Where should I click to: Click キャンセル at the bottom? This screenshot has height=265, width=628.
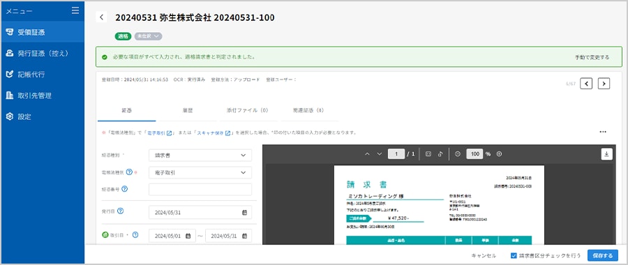tap(484, 255)
